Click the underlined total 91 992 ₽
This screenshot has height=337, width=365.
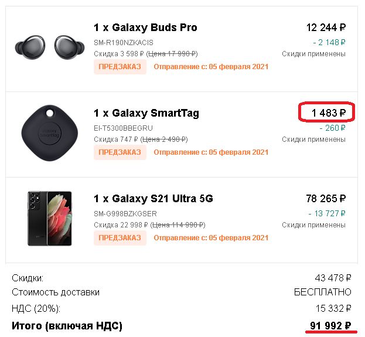pyautogui.click(x=330, y=325)
